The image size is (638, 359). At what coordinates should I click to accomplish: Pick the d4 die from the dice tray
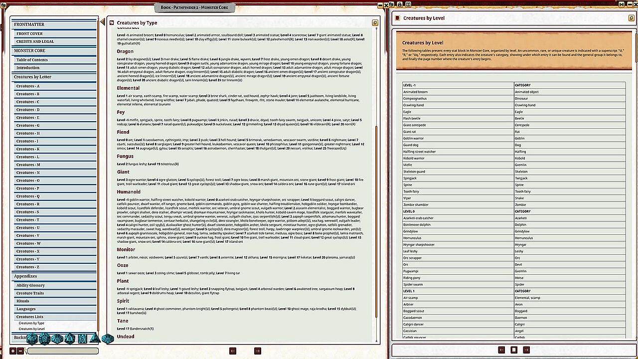pyautogui.click(x=94, y=339)
